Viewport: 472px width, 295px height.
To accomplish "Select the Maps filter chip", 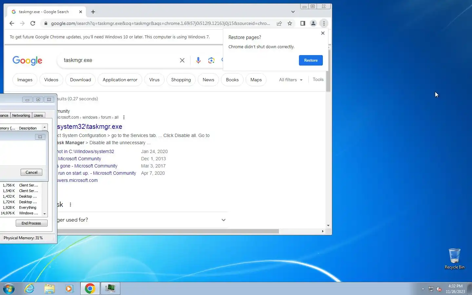I will [x=256, y=80].
